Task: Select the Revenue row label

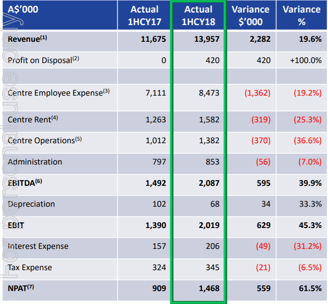Action: coord(27,39)
